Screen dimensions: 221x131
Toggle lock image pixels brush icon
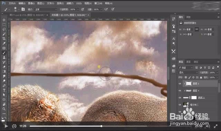(190, 77)
